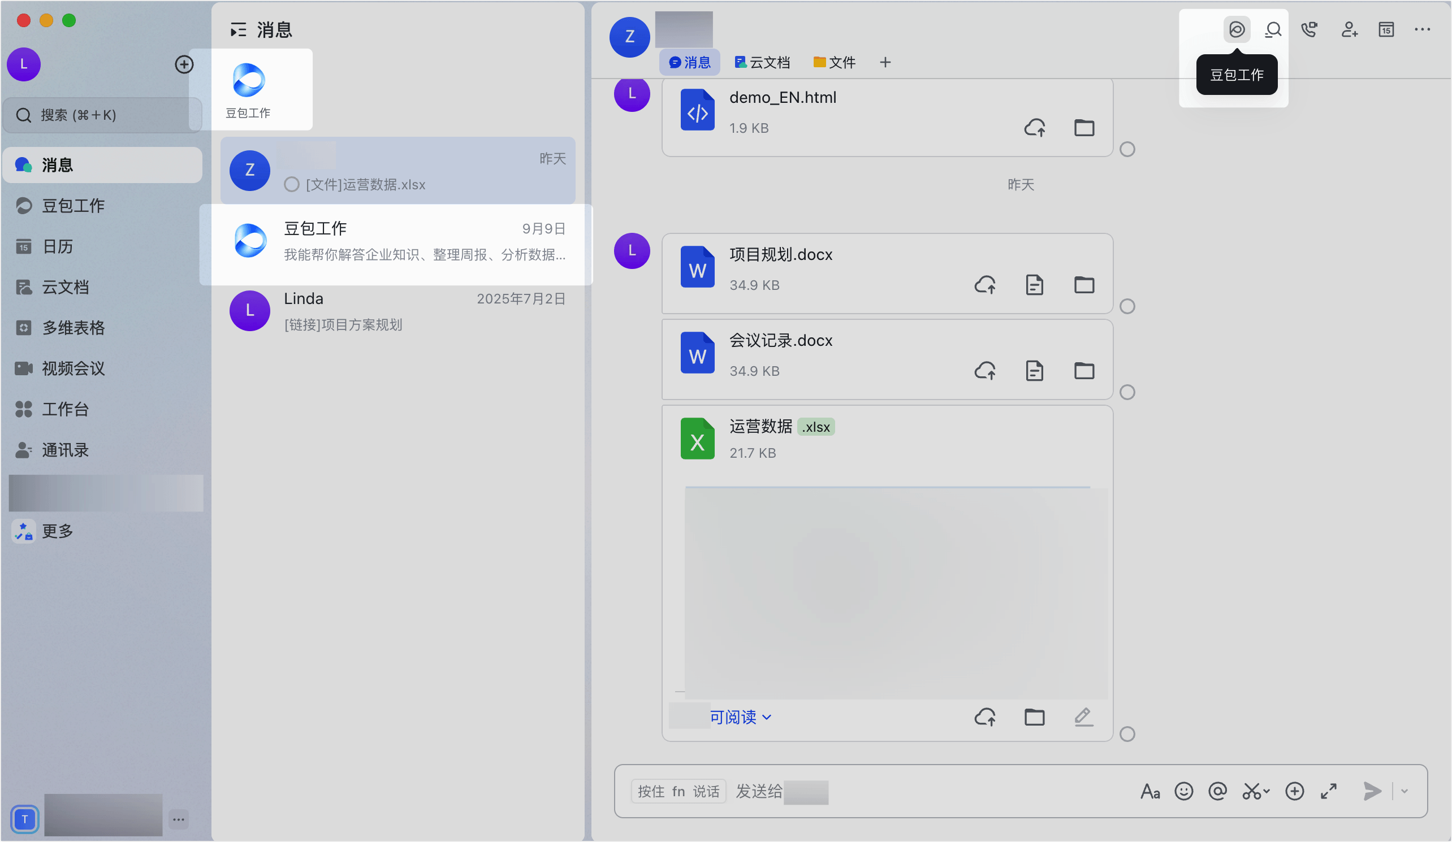
Task: Open the folder for 会议记录.docx
Action: pos(1084,371)
